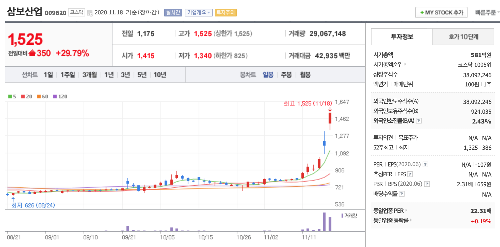Screen dimensions: 500x247
Task: Click the trading volume 29,067,148
Action: (328, 34)
